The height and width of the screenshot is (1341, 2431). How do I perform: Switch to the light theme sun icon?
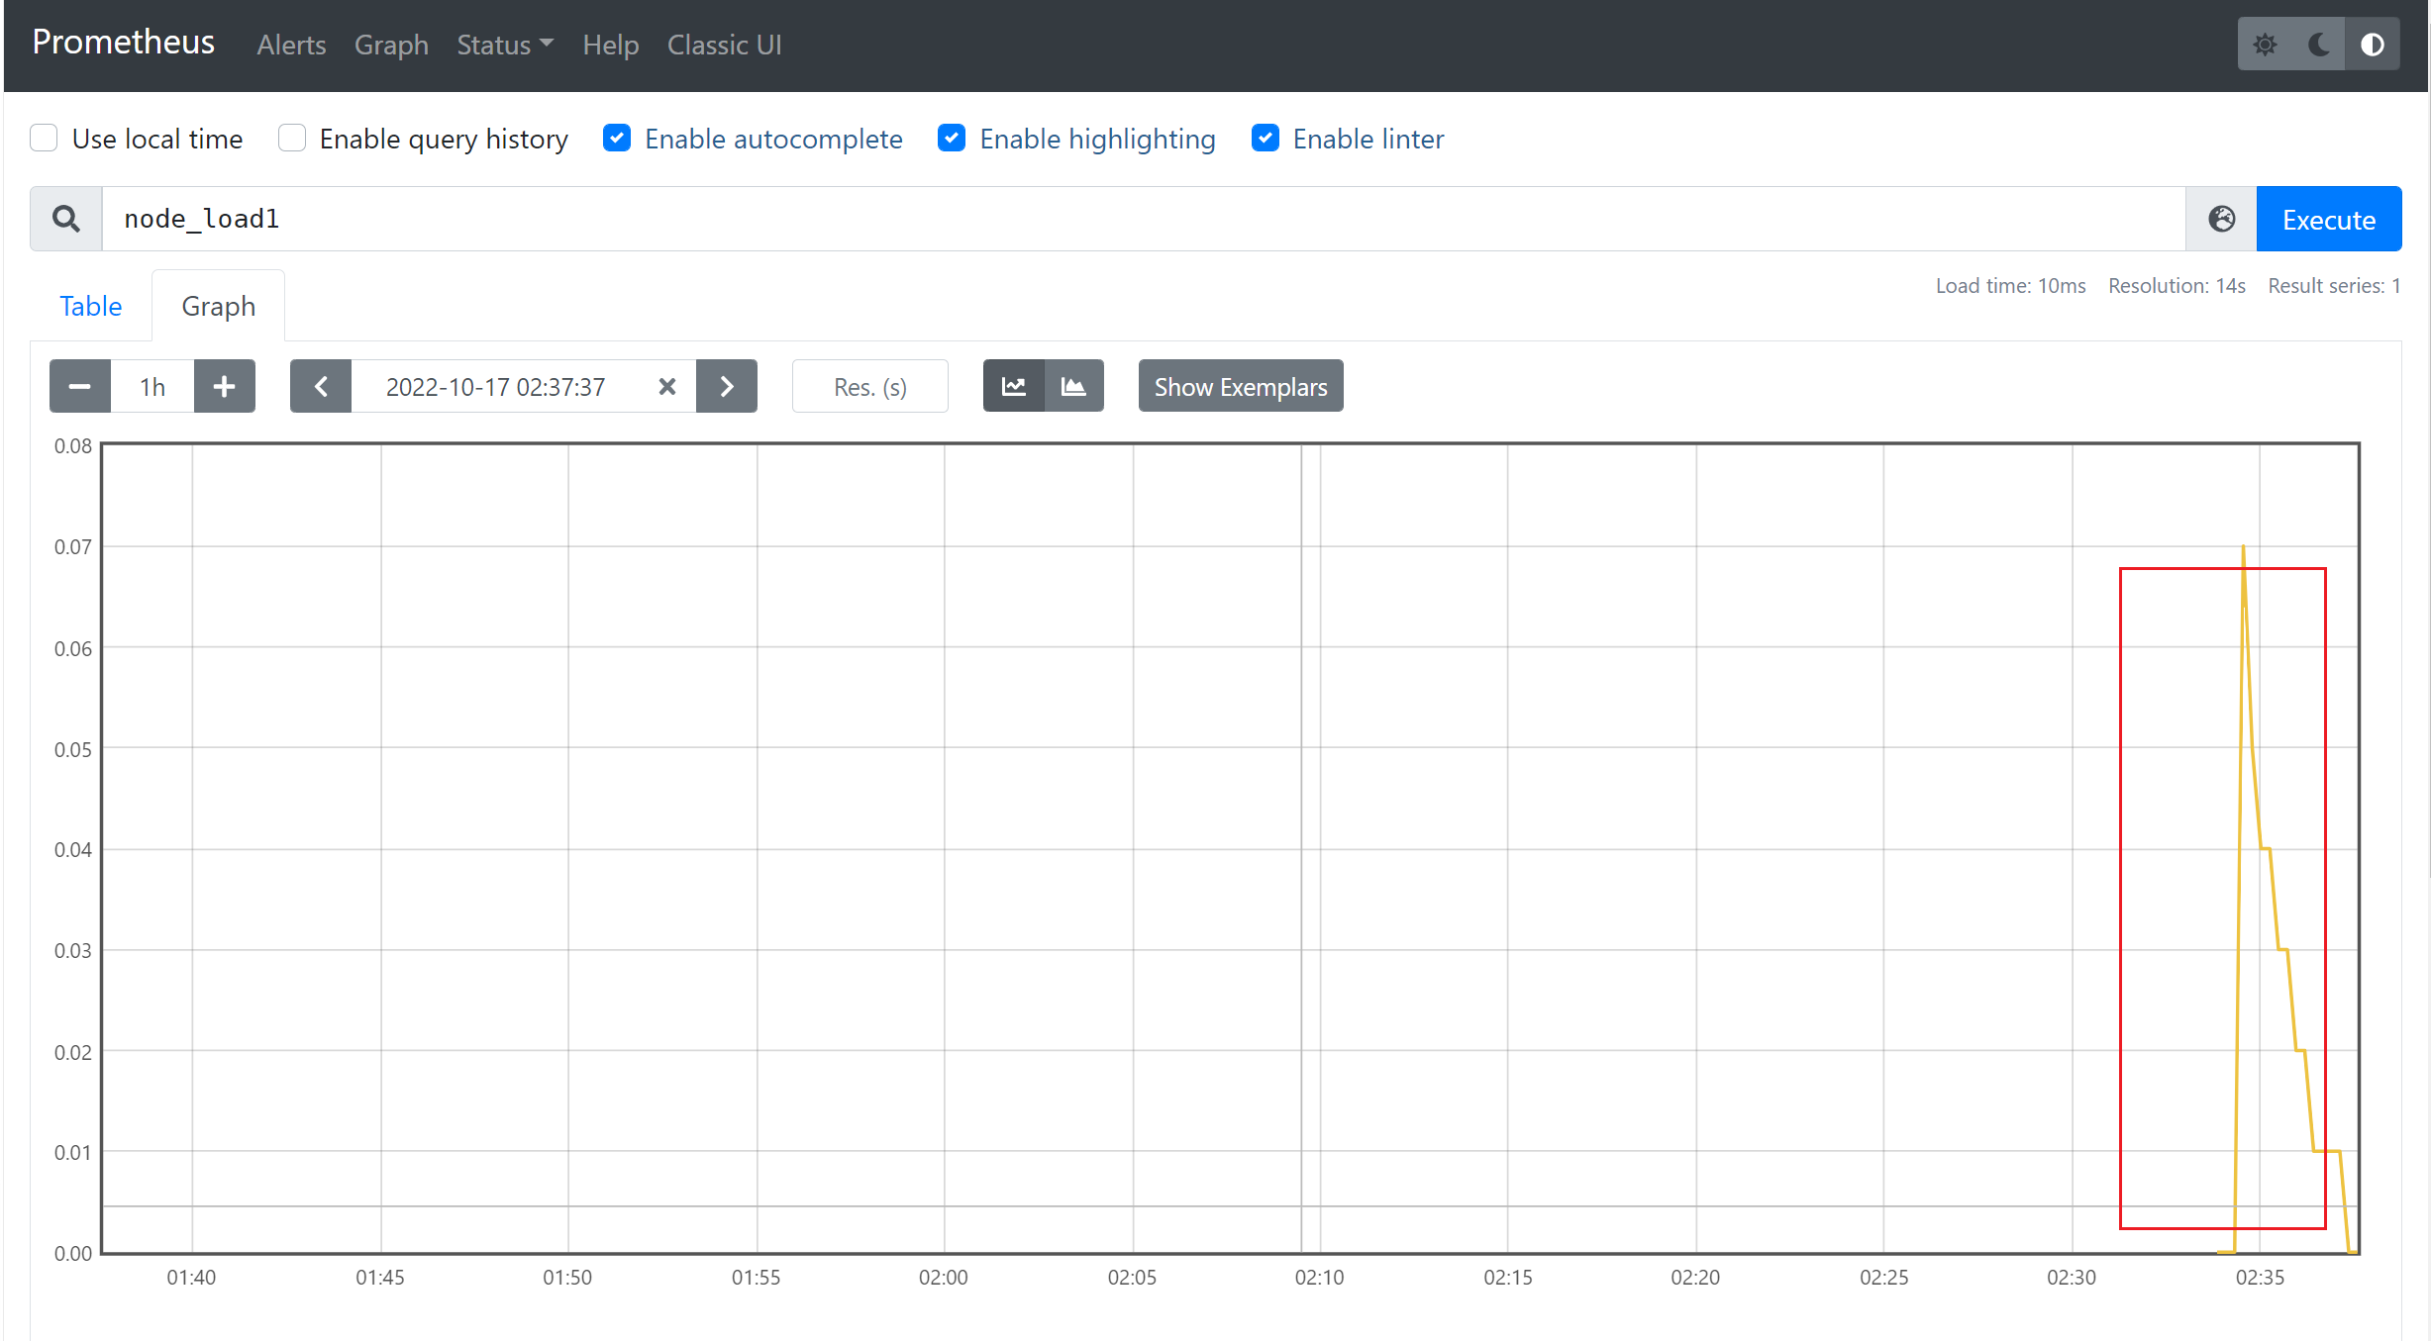[2265, 45]
